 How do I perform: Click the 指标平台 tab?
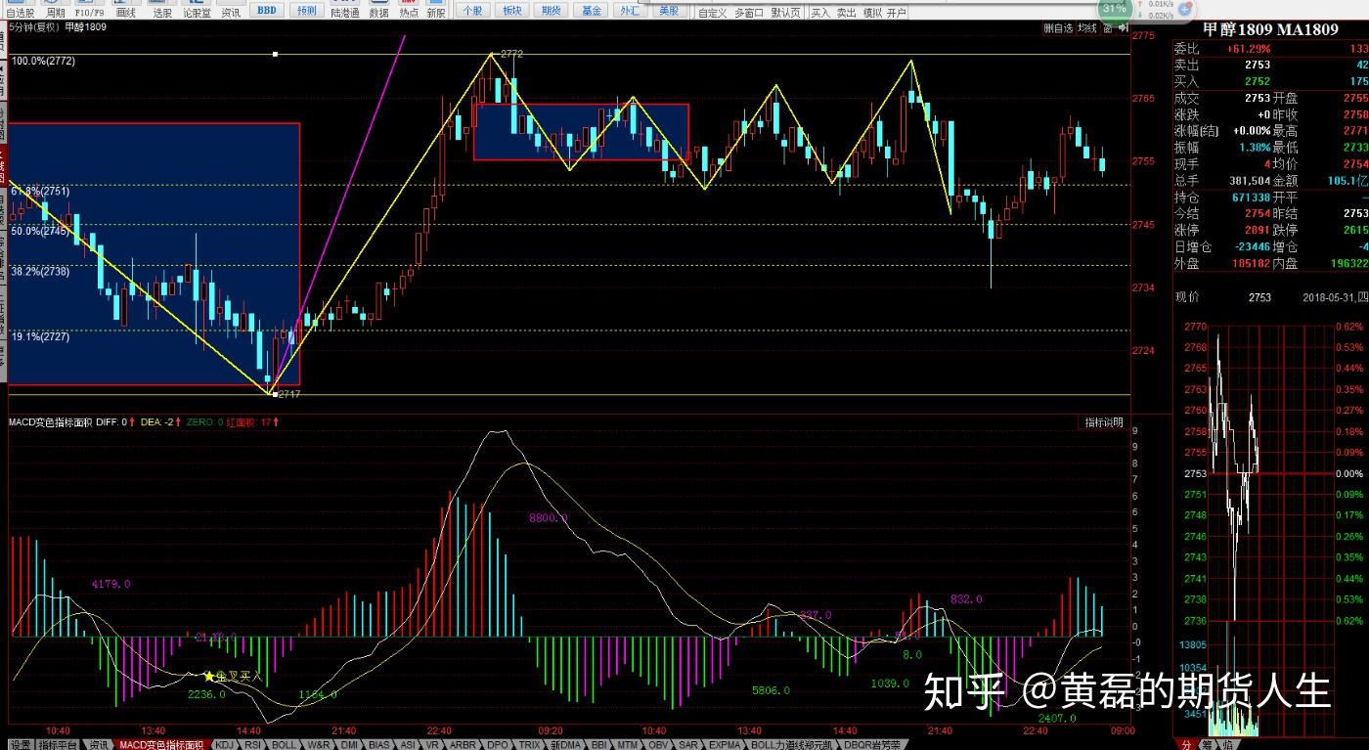pyautogui.click(x=58, y=743)
